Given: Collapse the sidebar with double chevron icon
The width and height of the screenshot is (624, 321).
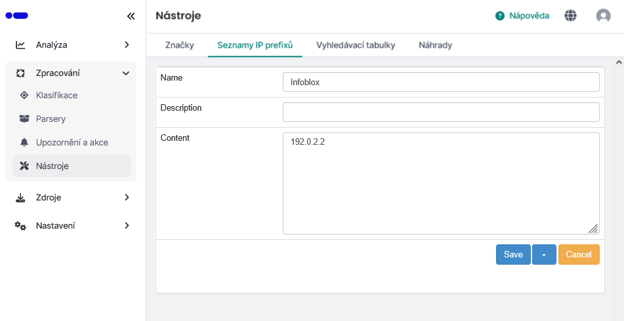Looking at the screenshot, I should coord(131,16).
